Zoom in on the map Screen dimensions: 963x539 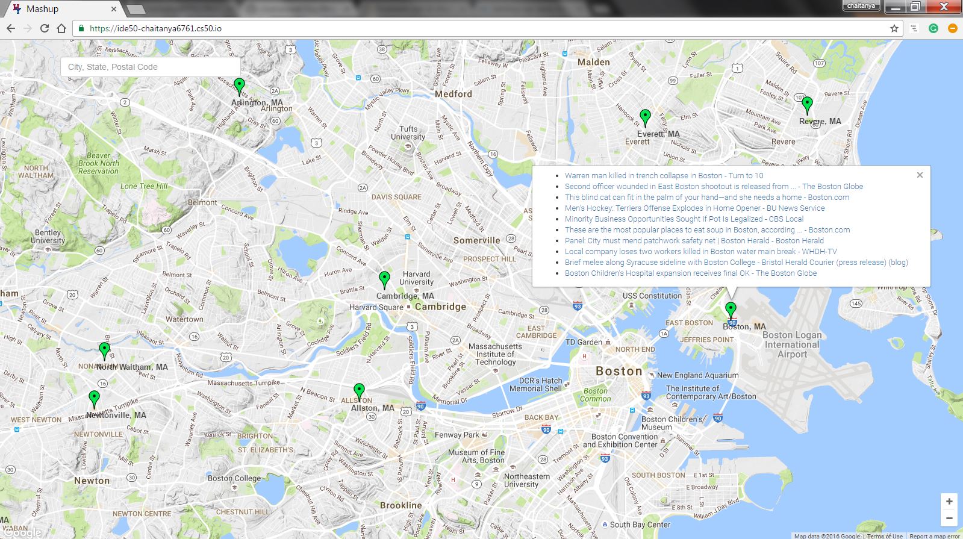[949, 501]
